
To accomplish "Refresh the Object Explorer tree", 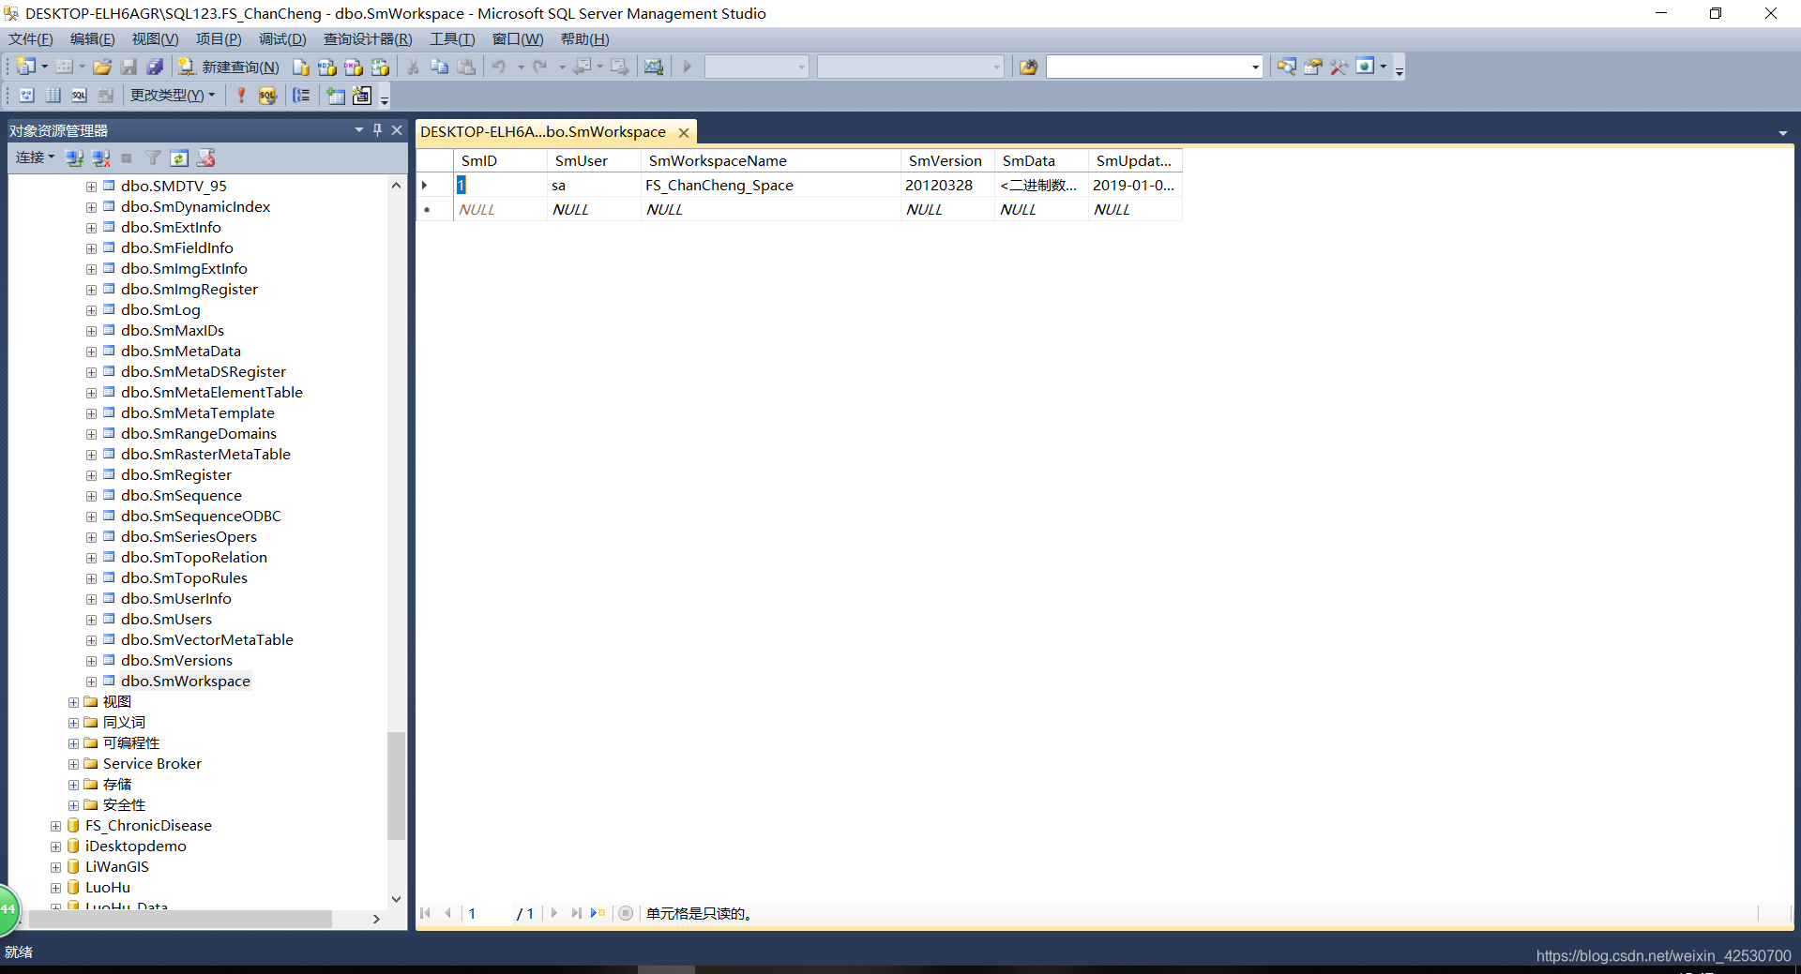I will 180,157.
